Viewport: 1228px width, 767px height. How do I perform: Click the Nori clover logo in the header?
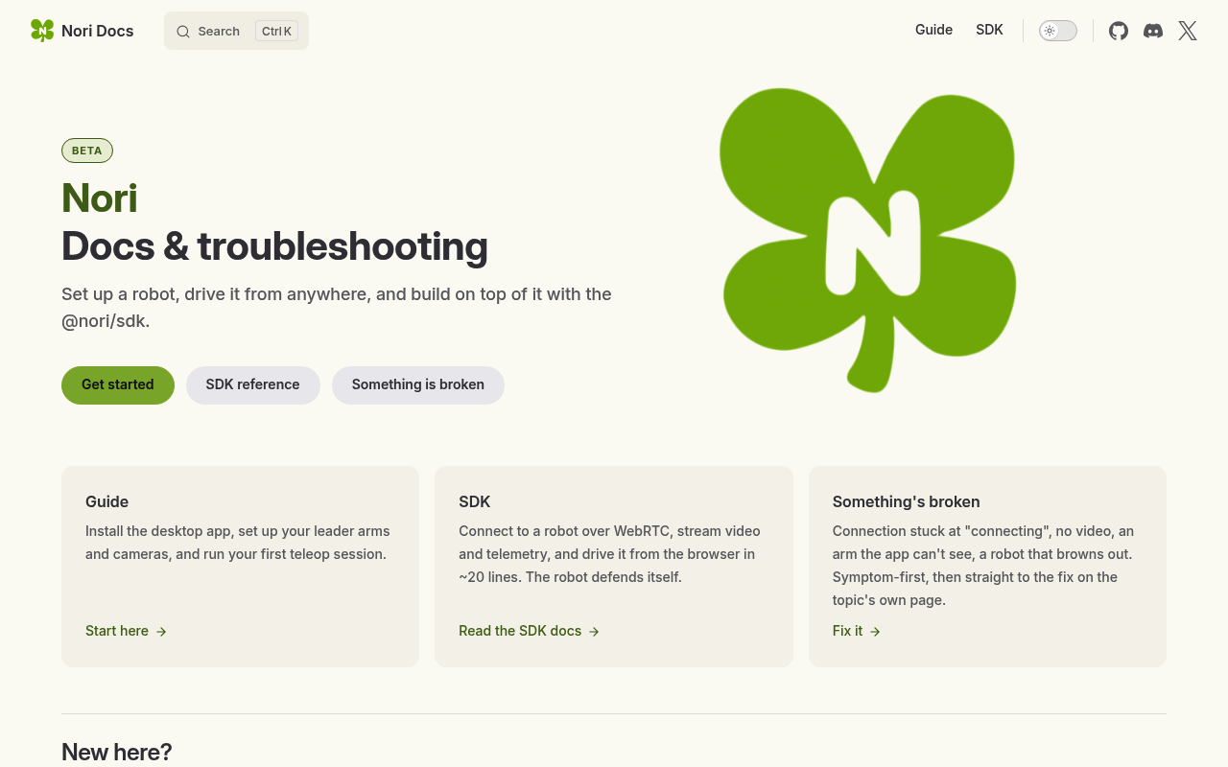click(42, 31)
